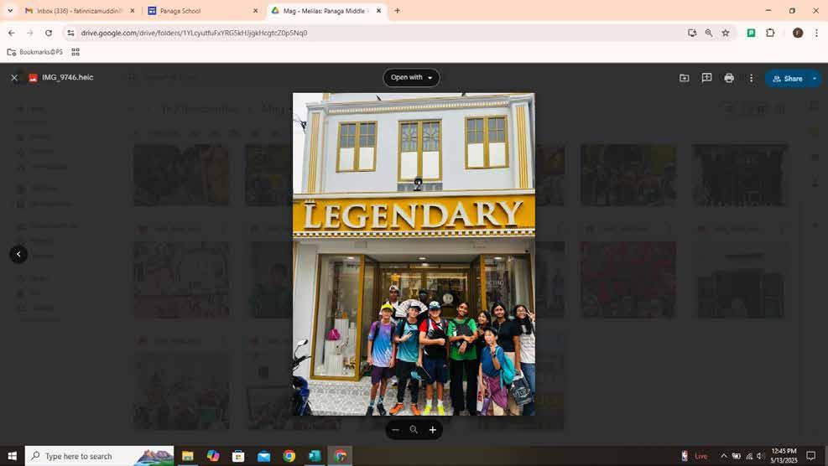This screenshot has width=828, height=466.
Task: Print the image using printer icon
Action: click(x=729, y=78)
